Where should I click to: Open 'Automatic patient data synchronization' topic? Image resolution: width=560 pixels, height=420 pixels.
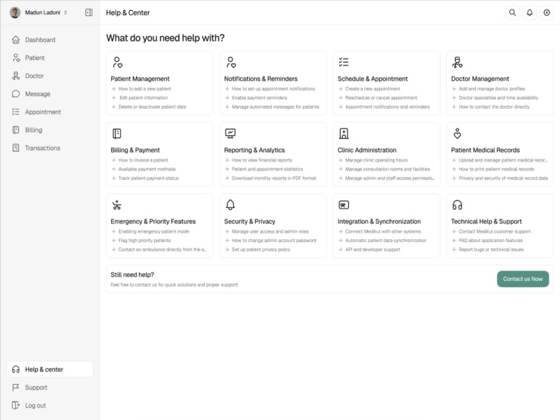click(382, 241)
